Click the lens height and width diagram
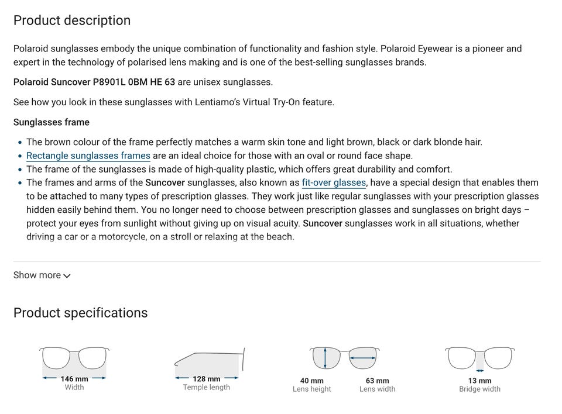This screenshot has width=562, height=414. click(x=344, y=358)
